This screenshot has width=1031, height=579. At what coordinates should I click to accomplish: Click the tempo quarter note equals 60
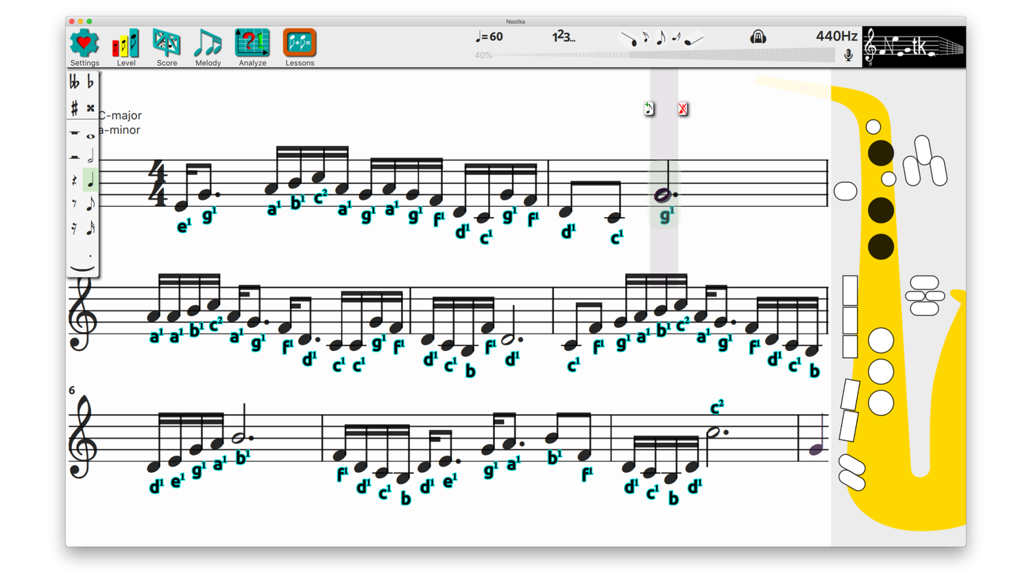pyautogui.click(x=489, y=37)
